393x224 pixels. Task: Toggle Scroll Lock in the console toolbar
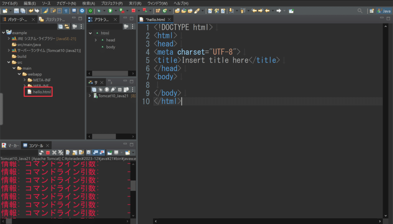point(74,152)
